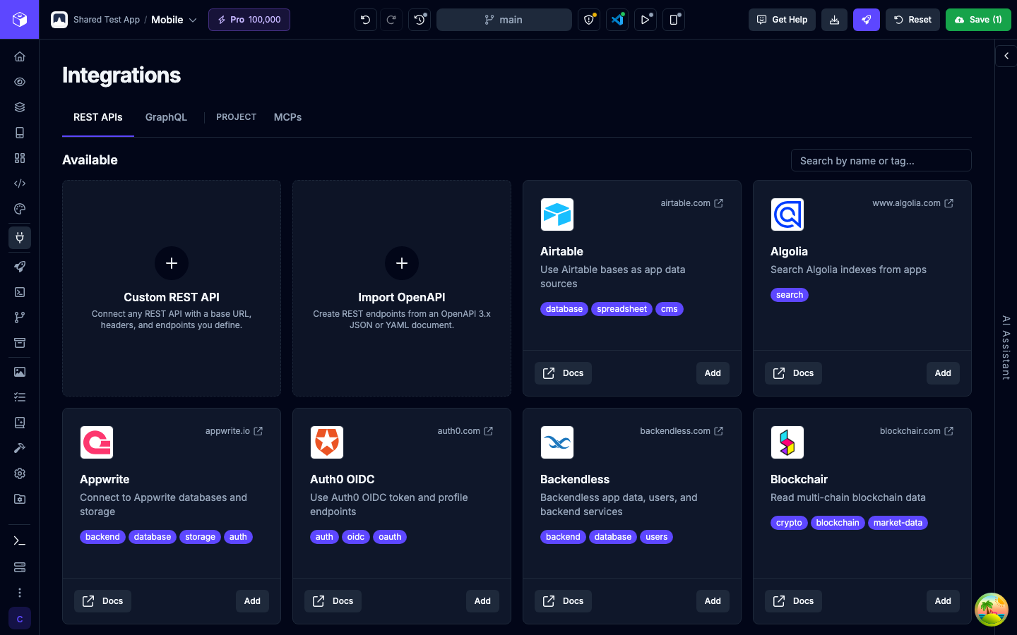Open the blockchair.com external link
Image resolution: width=1017 pixels, height=635 pixels.
(x=917, y=431)
